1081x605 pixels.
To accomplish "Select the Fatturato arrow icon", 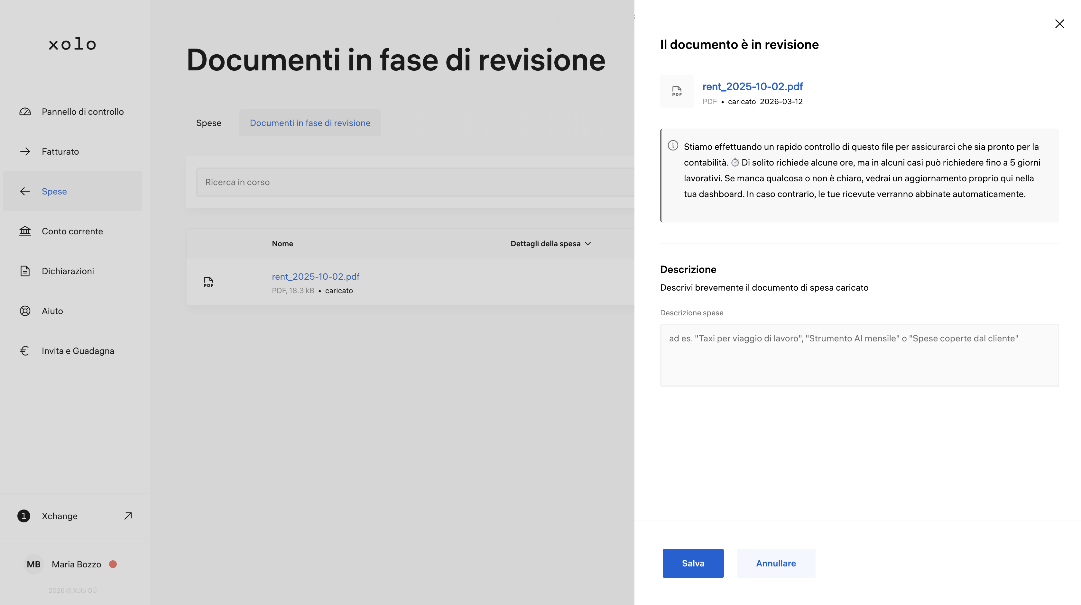I will tap(25, 151).
